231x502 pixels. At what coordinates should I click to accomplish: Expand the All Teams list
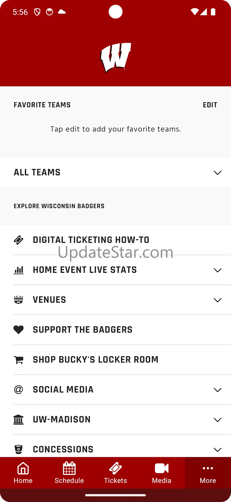[x=217, y=173]
